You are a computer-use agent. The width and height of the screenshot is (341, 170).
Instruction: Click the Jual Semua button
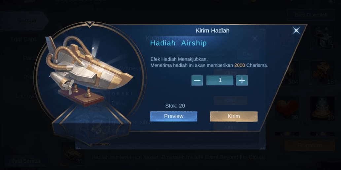click(x=26, y=161)
